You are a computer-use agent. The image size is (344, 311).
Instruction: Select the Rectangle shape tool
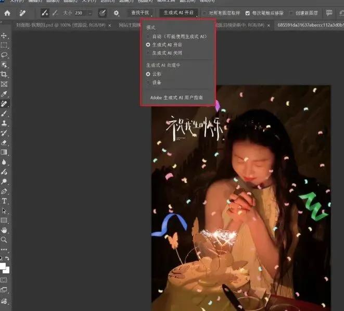pyautogui.click(x=4, y=220)
